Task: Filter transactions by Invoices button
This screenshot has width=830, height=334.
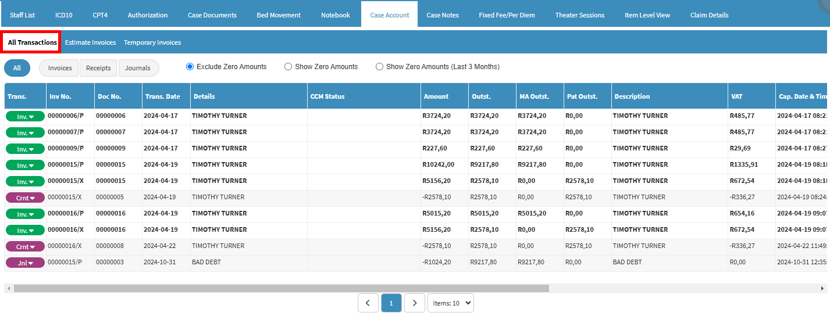Action: 59,68
